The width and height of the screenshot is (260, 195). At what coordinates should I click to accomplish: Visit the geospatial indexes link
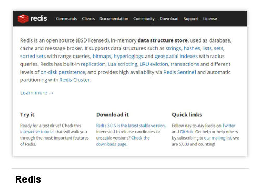(176, 57)
